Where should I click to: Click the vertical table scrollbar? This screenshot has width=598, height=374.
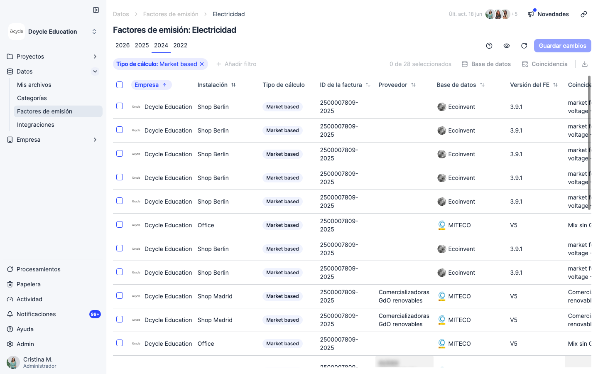pos(589,143)
